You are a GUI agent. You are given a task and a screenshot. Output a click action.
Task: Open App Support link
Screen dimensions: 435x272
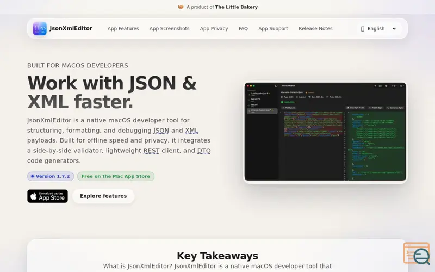273,29
